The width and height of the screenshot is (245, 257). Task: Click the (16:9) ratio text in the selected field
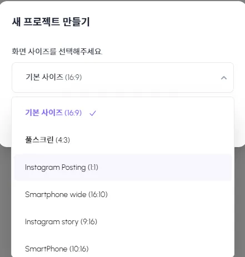click(73, 77)
